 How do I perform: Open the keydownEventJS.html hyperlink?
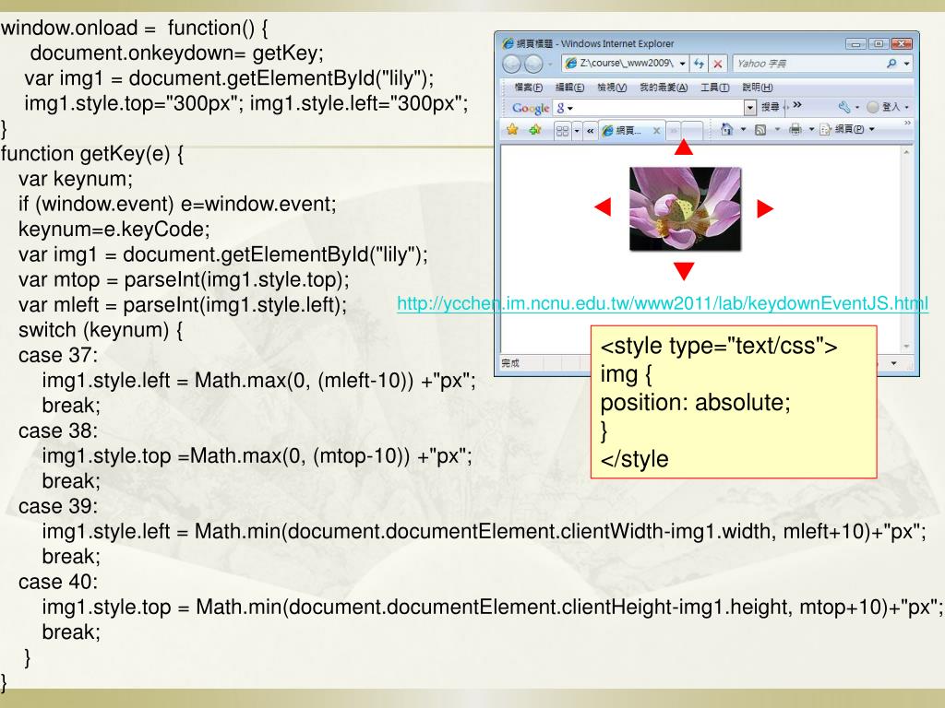pyautogui.click(x=663, y=303)
